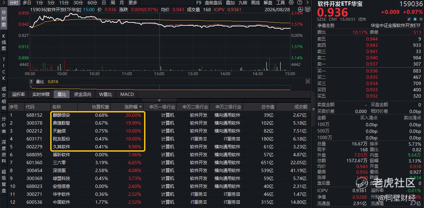
Task: Click the 叠加 overlay button
Action: [x=230, y=3]
